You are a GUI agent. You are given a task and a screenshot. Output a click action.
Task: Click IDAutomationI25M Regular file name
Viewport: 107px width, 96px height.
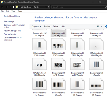[x=40, y=94]
